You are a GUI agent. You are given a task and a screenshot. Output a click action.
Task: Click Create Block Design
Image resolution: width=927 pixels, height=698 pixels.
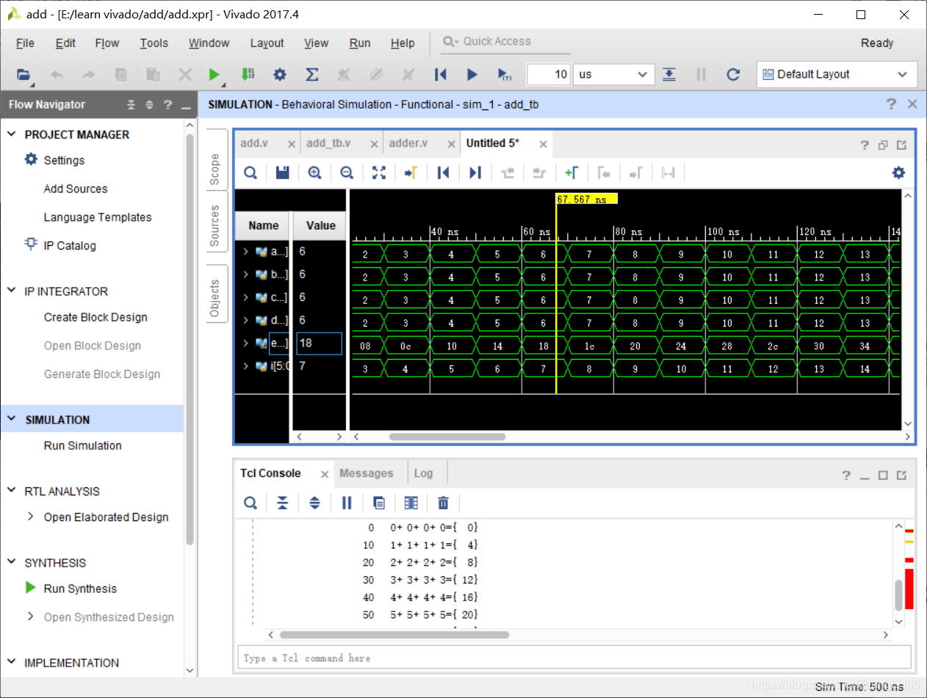pos(95,317)
